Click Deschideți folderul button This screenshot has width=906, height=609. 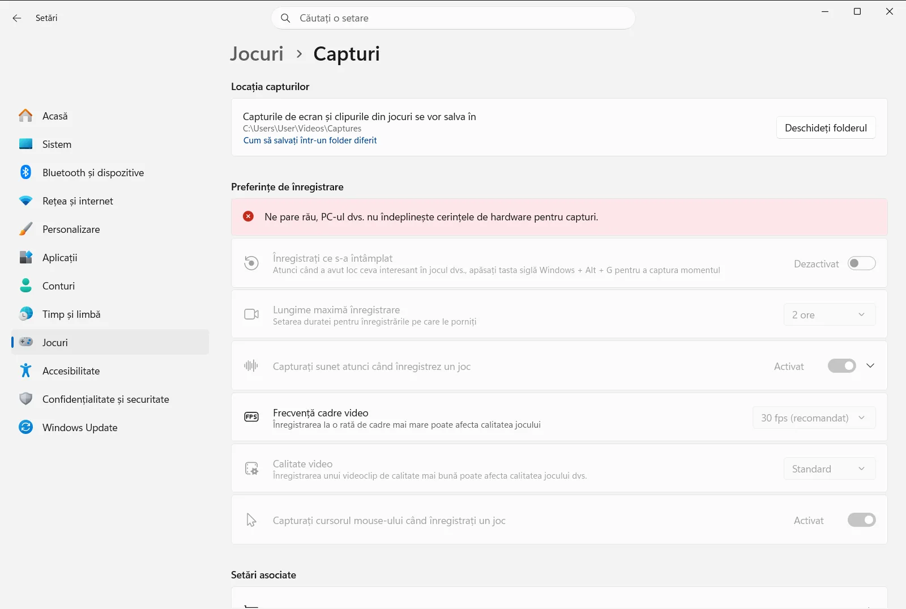coord(826,127)
